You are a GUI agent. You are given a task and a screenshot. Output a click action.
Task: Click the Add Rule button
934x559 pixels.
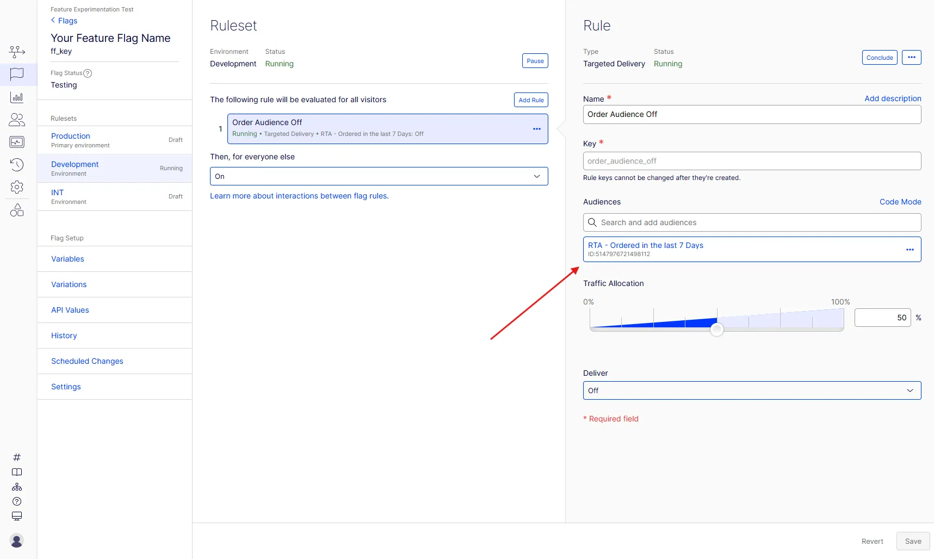[x=531, y=100]
